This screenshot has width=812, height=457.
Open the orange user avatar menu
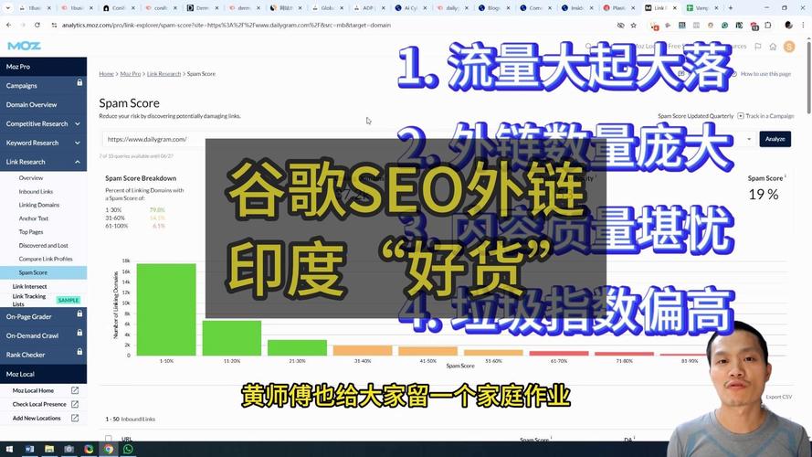pos(788,47)
